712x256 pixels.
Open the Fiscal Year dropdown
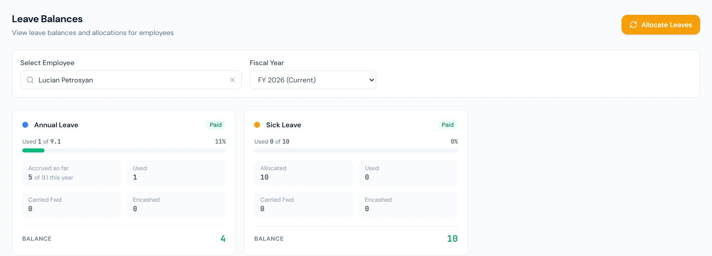313,80
